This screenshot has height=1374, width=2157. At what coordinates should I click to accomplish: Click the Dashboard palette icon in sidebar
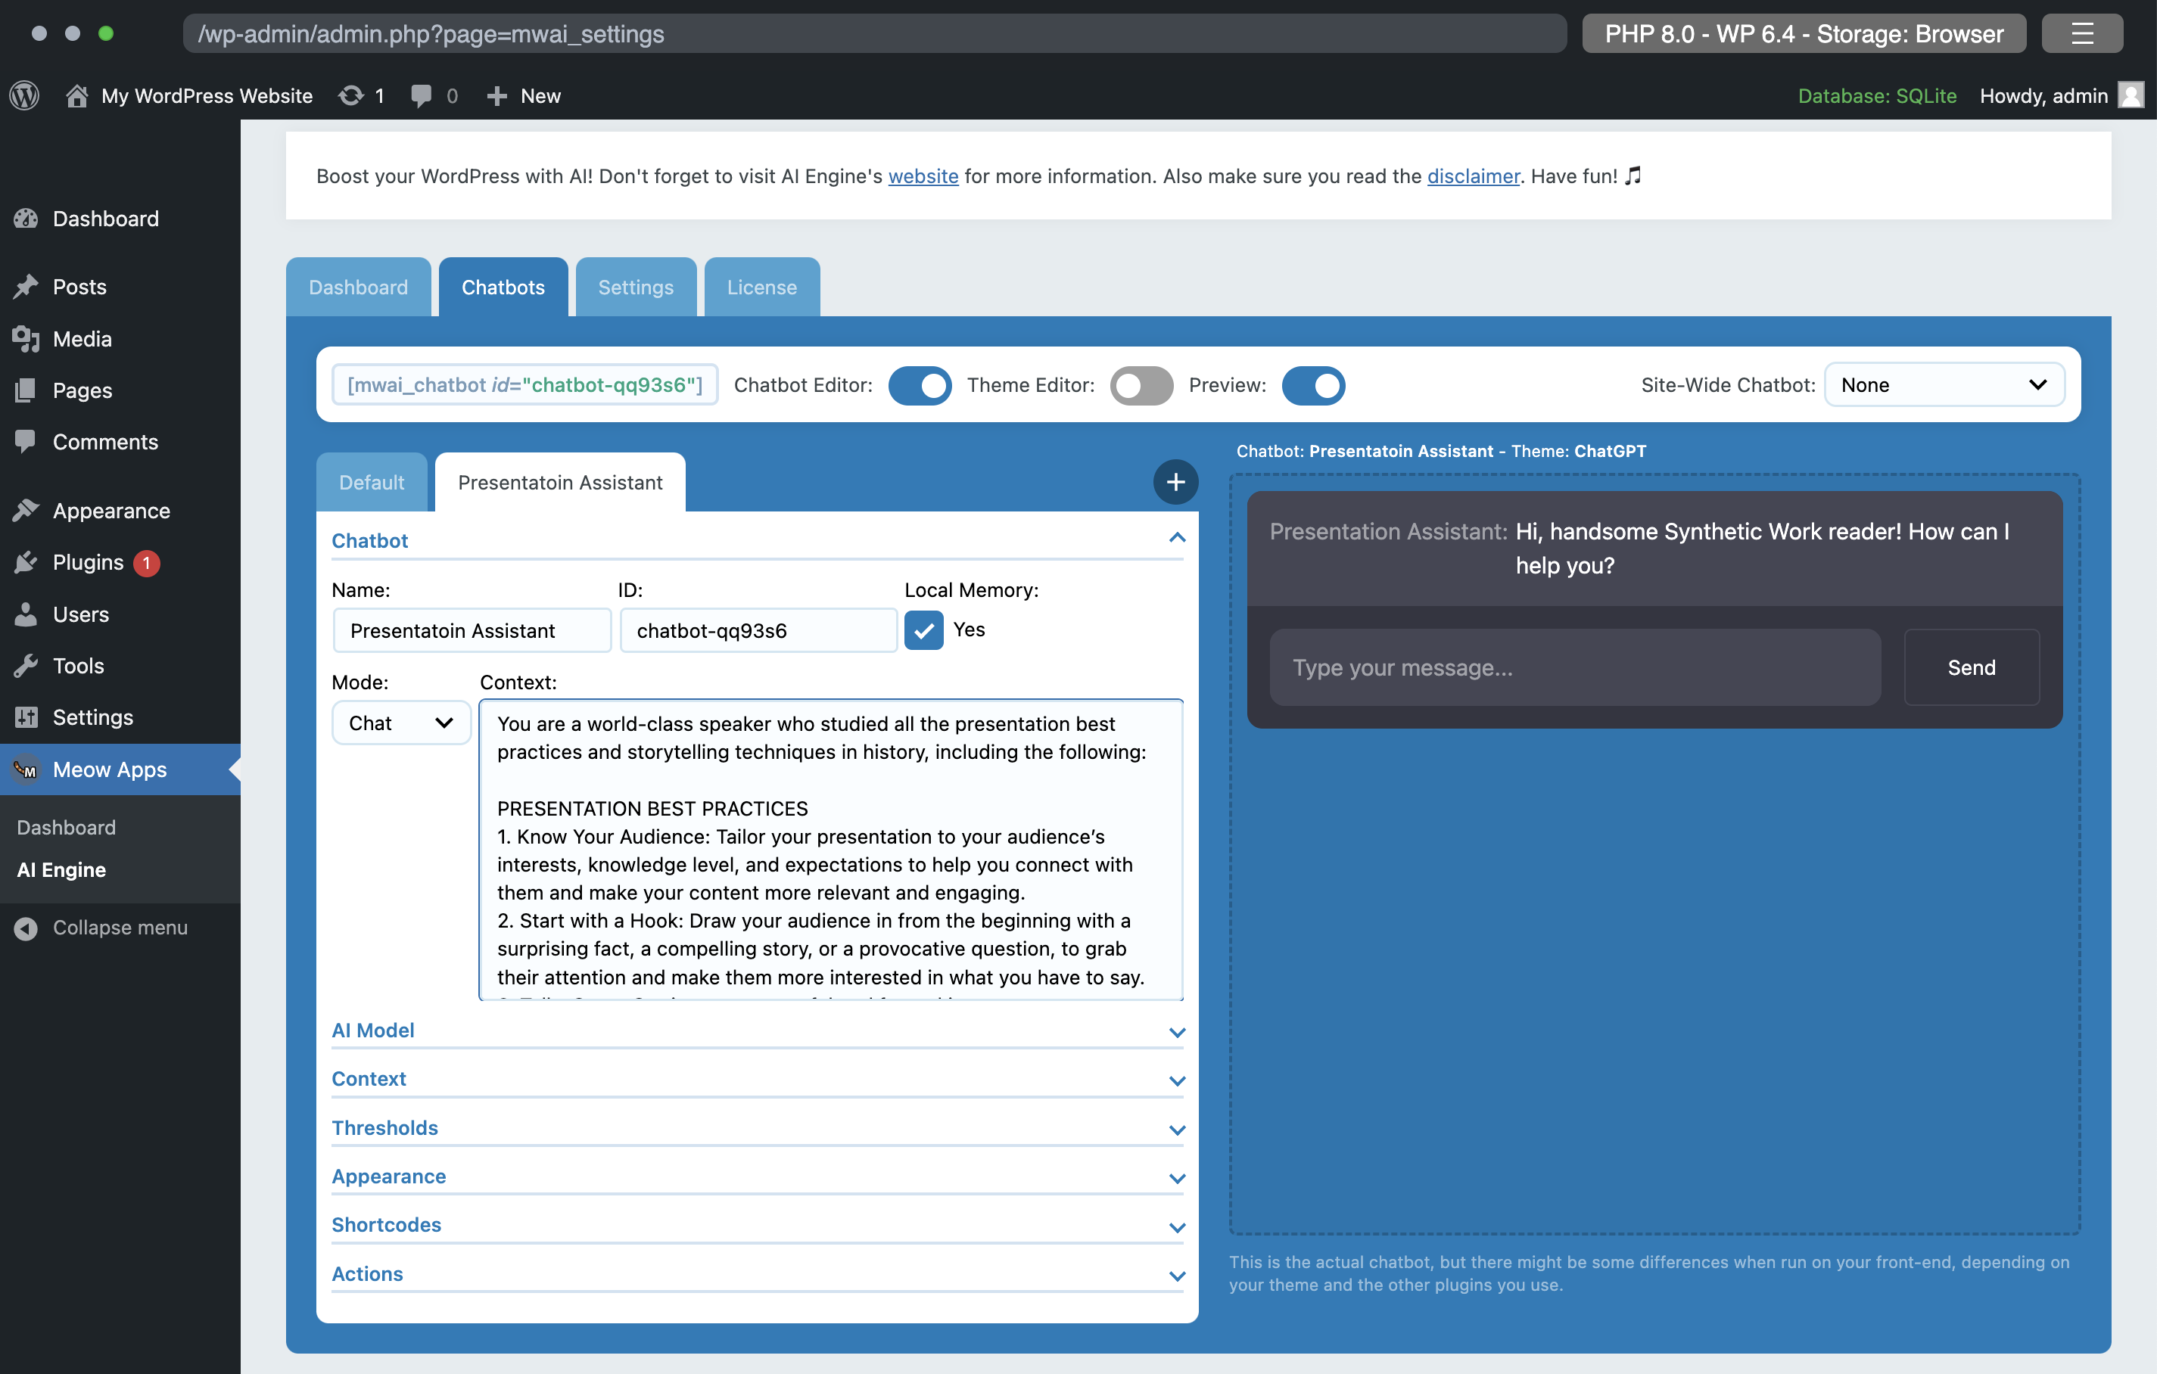click(26, 219)
